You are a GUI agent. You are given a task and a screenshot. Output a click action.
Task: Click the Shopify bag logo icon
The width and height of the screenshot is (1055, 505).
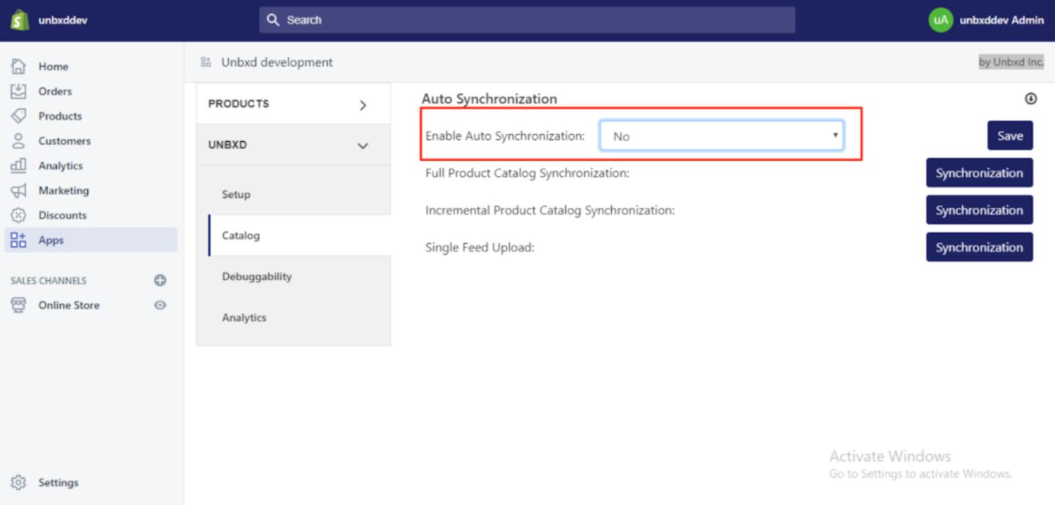tap(19, 20)
